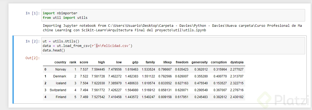Click the 'score' column header
Viewport: 312px width, 110px height.
click(x=84, y=62)
